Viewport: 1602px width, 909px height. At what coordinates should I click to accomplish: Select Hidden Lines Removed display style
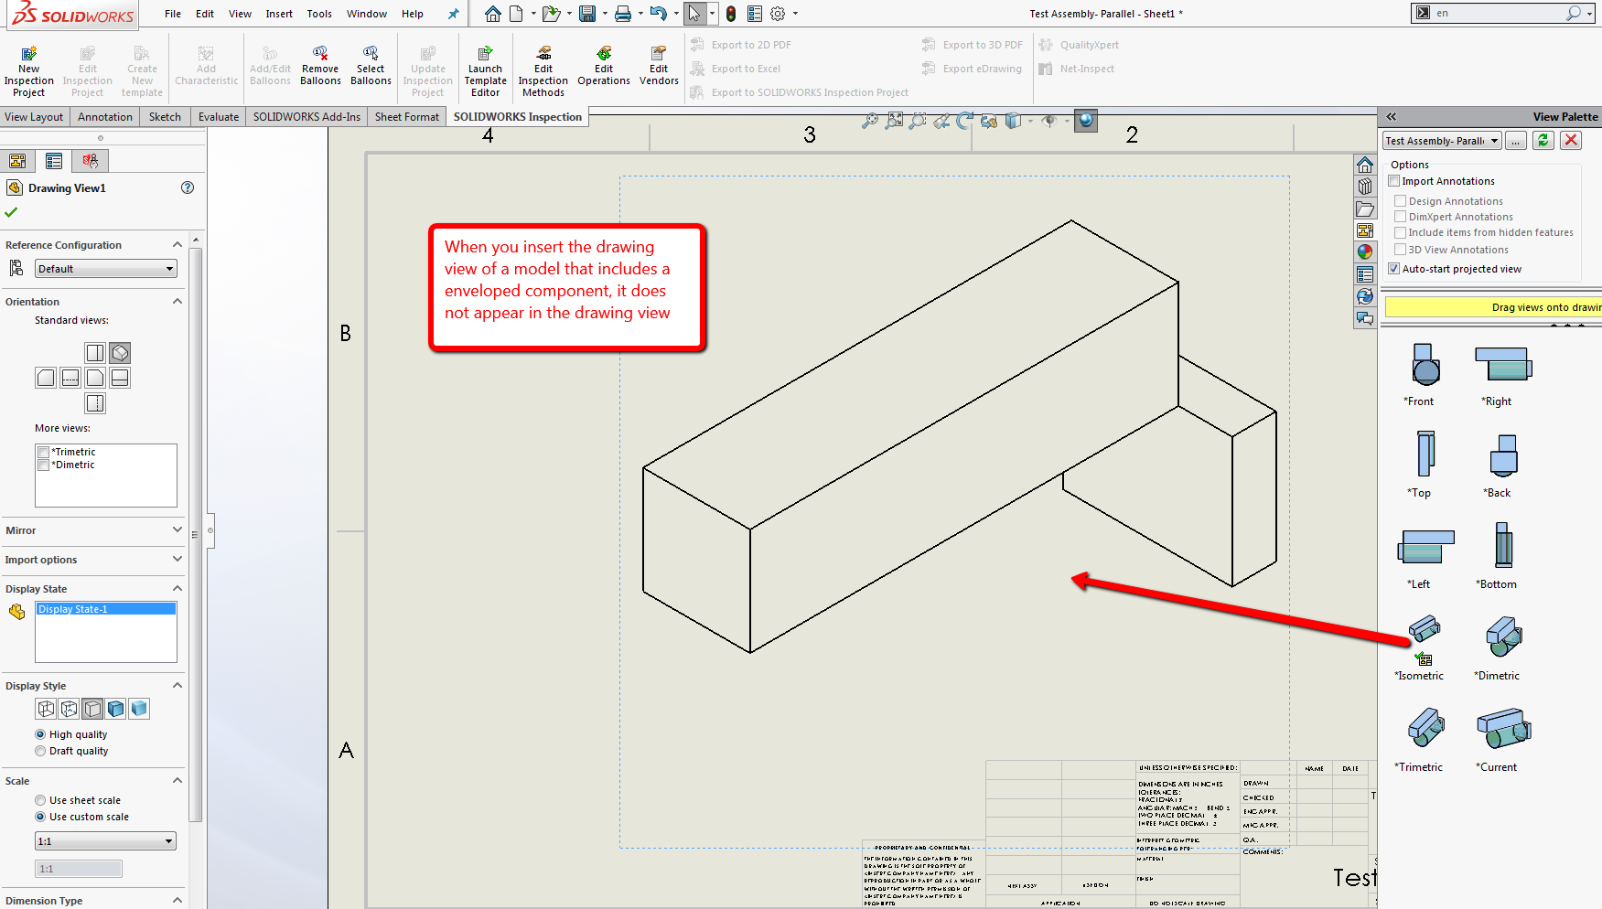click(x=92, y=709)
